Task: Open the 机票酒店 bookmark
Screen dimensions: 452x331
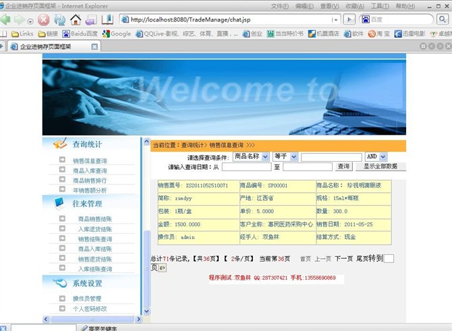Action: click(x=323, y=34)
